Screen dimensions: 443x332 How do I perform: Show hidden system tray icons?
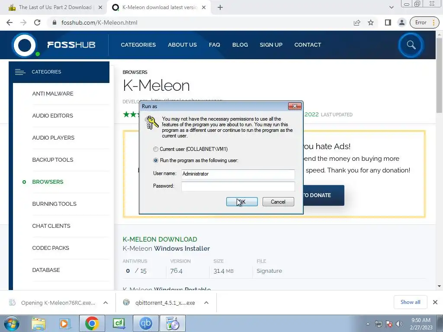click(x=368, y=324)
